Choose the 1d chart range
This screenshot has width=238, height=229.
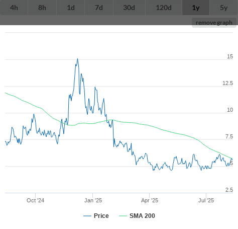click(x=71, y=8)
